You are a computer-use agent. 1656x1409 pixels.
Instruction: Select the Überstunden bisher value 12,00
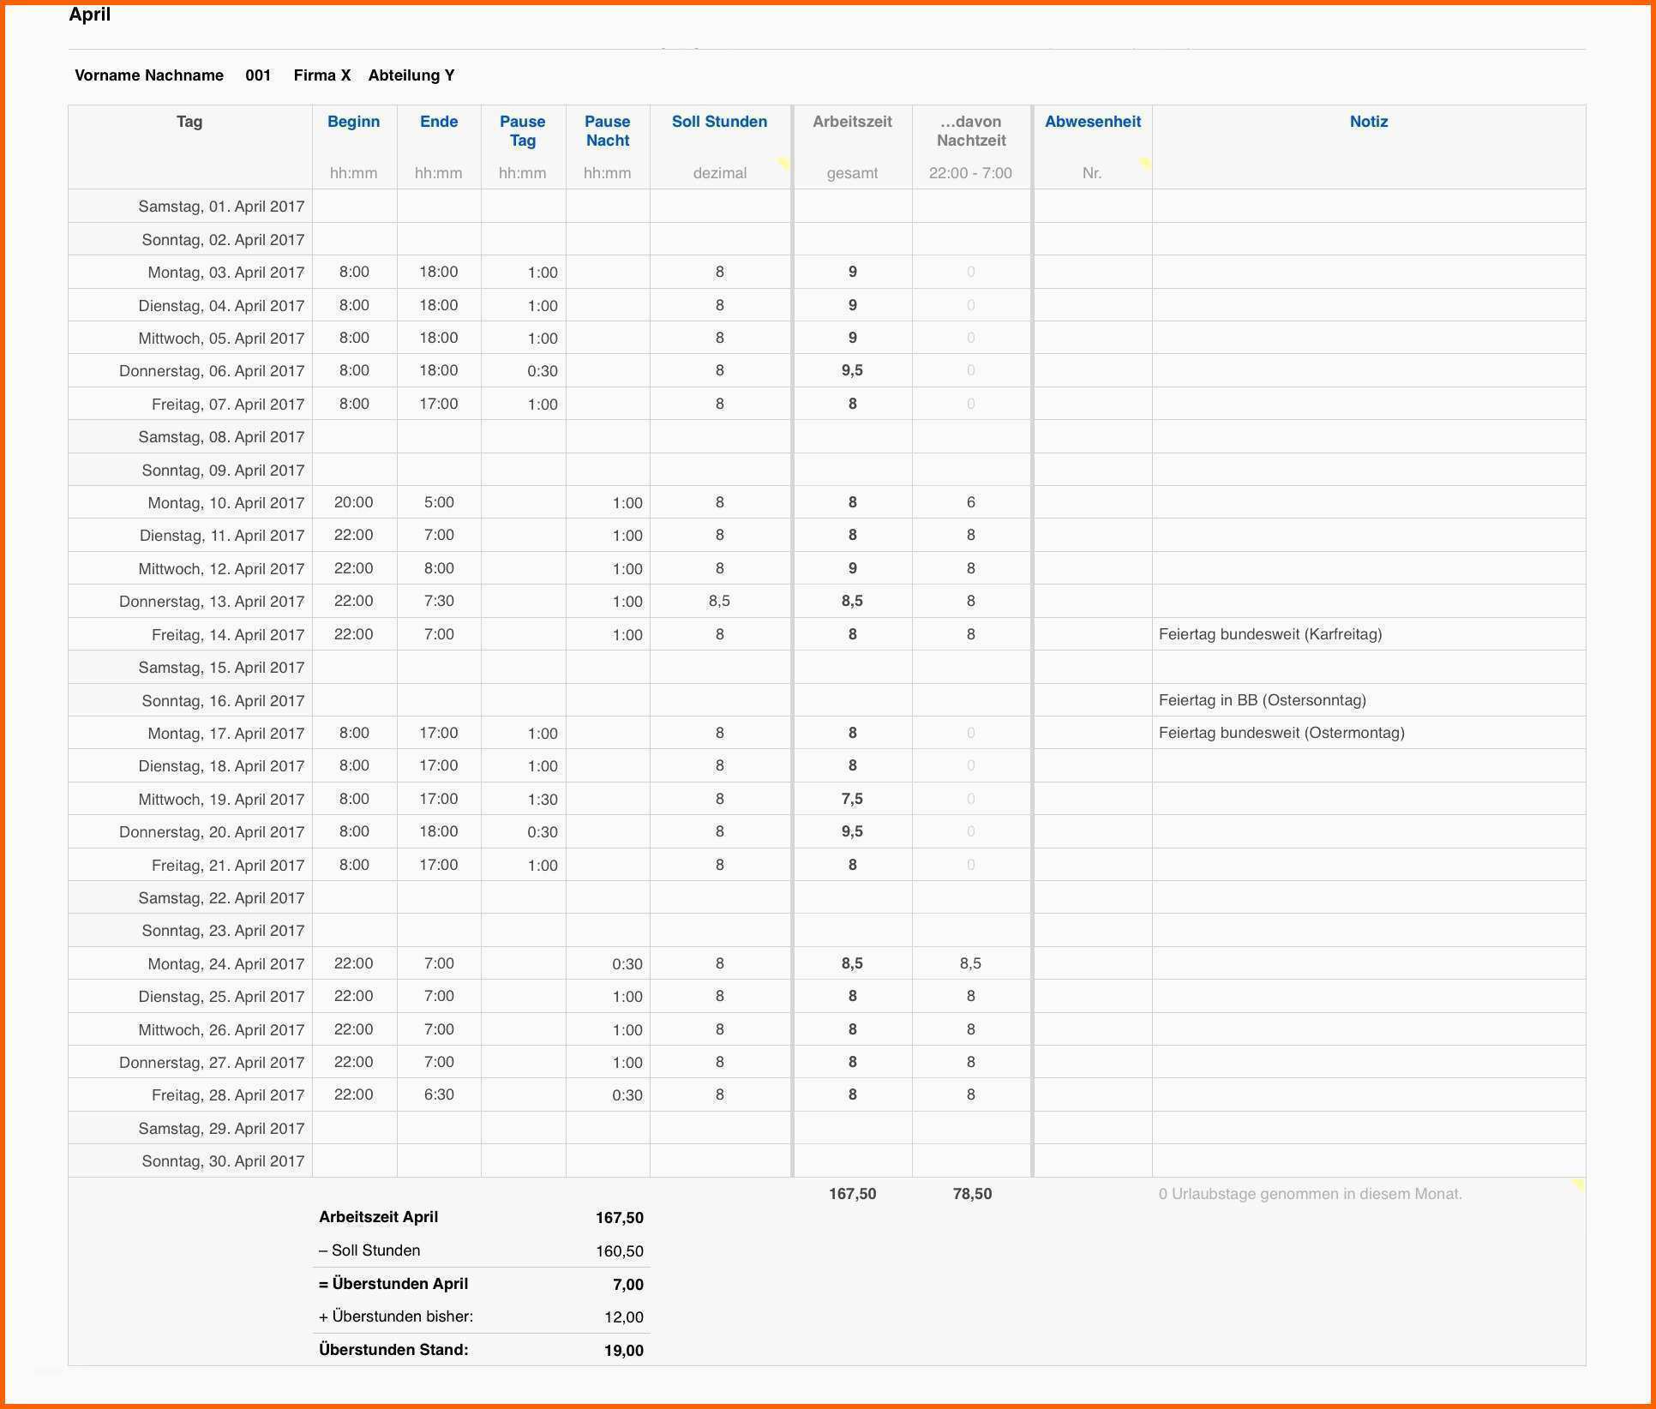[x=623, y=1317]
